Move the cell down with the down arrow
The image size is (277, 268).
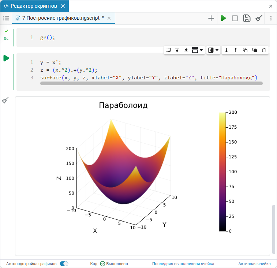point(226,50)
